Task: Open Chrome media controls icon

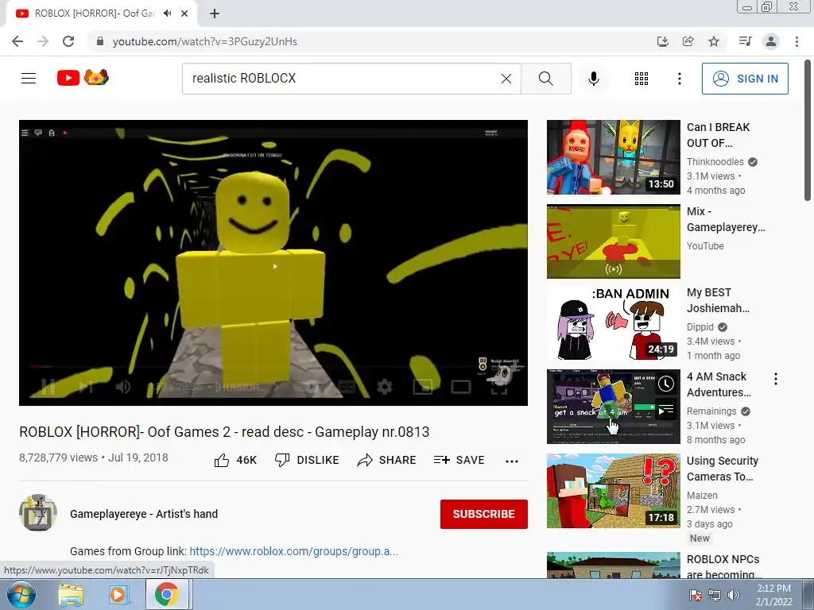Action: 745,41
